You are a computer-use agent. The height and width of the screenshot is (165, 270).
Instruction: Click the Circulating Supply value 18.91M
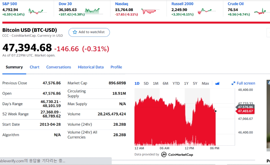(119, 94)
